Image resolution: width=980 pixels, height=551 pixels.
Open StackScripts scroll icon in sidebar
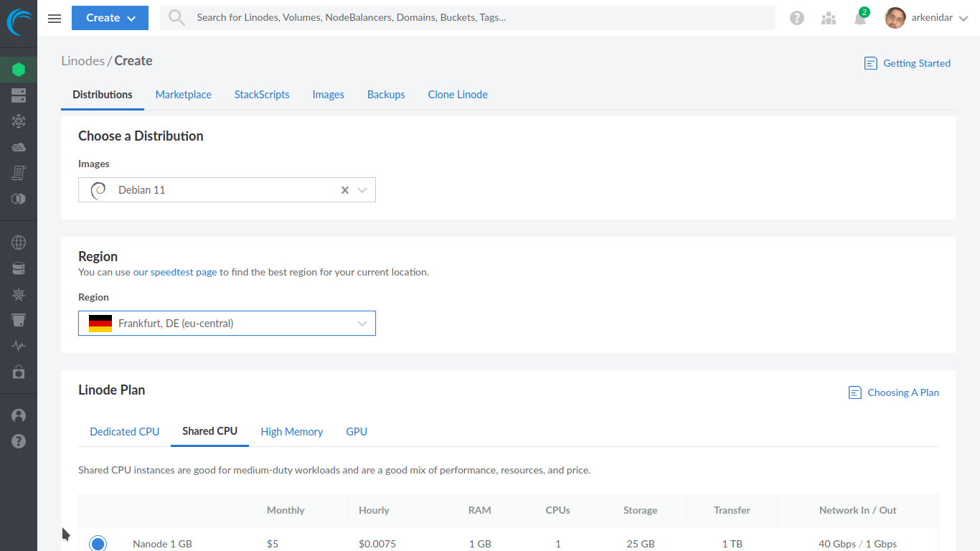tap(19, 173)
